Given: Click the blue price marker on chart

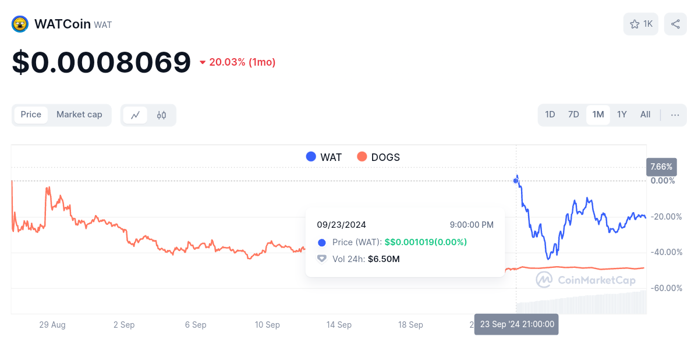Looking at the screenshot, I should coord(515,181).
